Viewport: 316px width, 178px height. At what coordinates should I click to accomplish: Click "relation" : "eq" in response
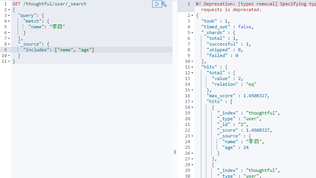234,84
